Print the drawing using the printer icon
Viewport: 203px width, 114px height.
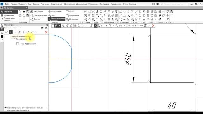(x=20, y=16)
